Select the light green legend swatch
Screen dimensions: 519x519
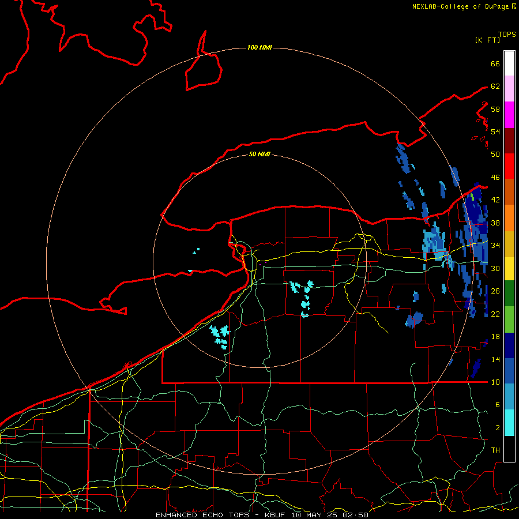click(x=509, y=319)
